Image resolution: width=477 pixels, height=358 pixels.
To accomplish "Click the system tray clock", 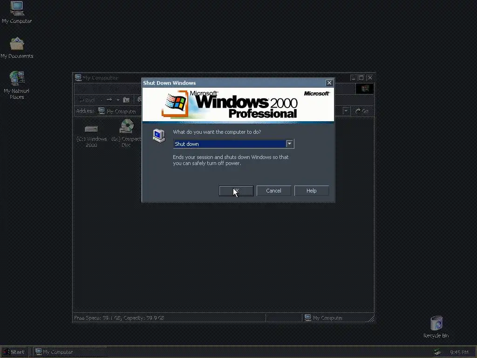I will click(459, 352).
